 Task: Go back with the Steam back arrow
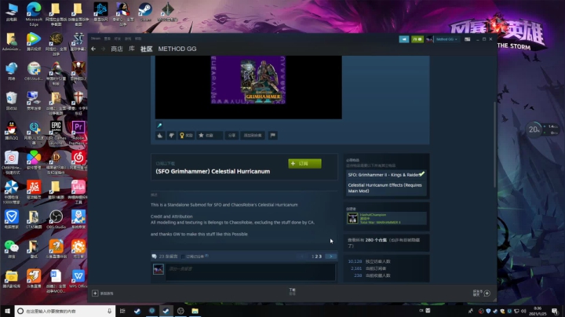pos(93,49)
